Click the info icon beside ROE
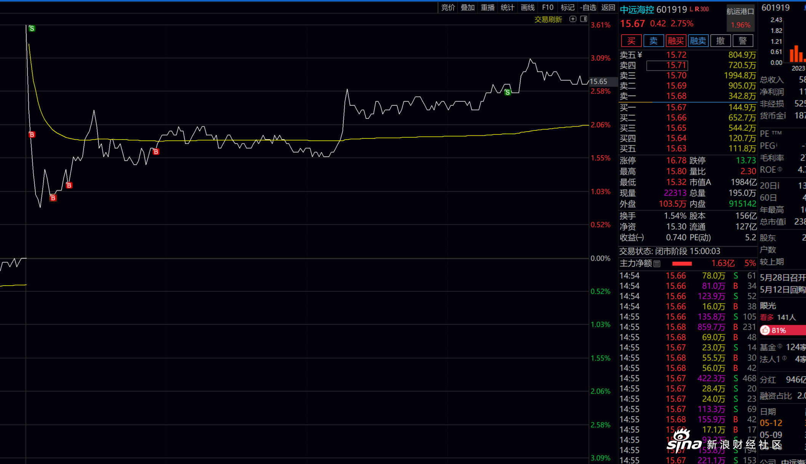806x464 pixels. click(x=780, y=169)
